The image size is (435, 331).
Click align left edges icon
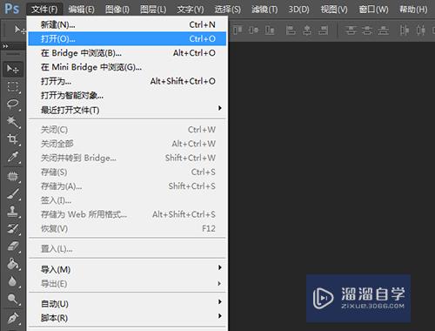(291, 30)
